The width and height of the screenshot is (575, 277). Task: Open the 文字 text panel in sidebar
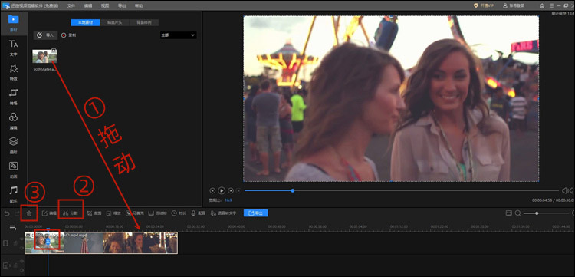tap(14, 48)
